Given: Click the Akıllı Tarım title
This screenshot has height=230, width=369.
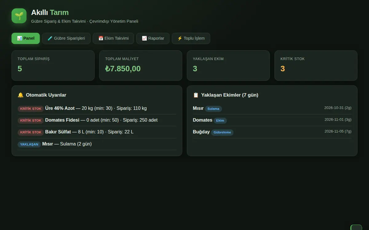Looking at the screenshot, I should tap(50, 13).
